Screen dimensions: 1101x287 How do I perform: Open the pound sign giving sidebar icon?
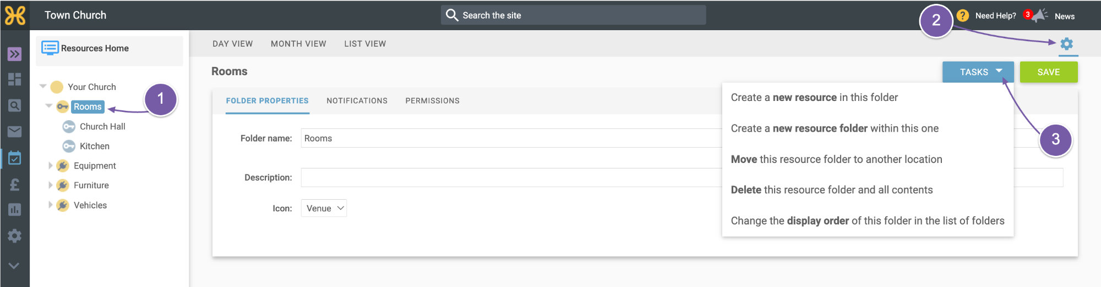pyautogui.click(x=15, y=184)
